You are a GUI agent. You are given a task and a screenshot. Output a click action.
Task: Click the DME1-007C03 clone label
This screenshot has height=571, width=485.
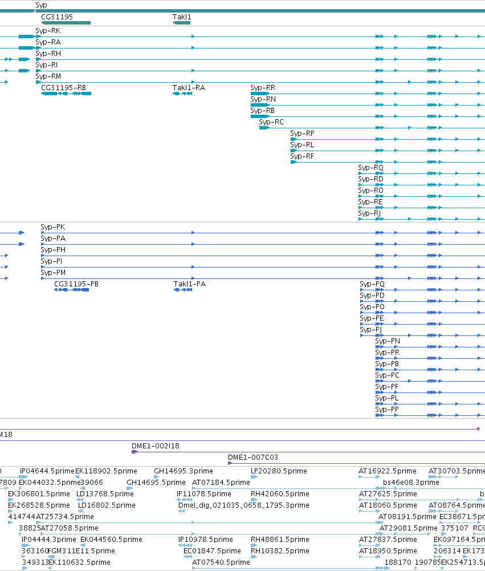(253, 457)
